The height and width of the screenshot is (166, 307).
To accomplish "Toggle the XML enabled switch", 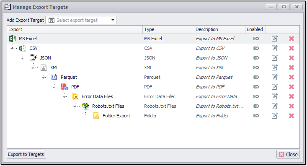I will point(256,67).
